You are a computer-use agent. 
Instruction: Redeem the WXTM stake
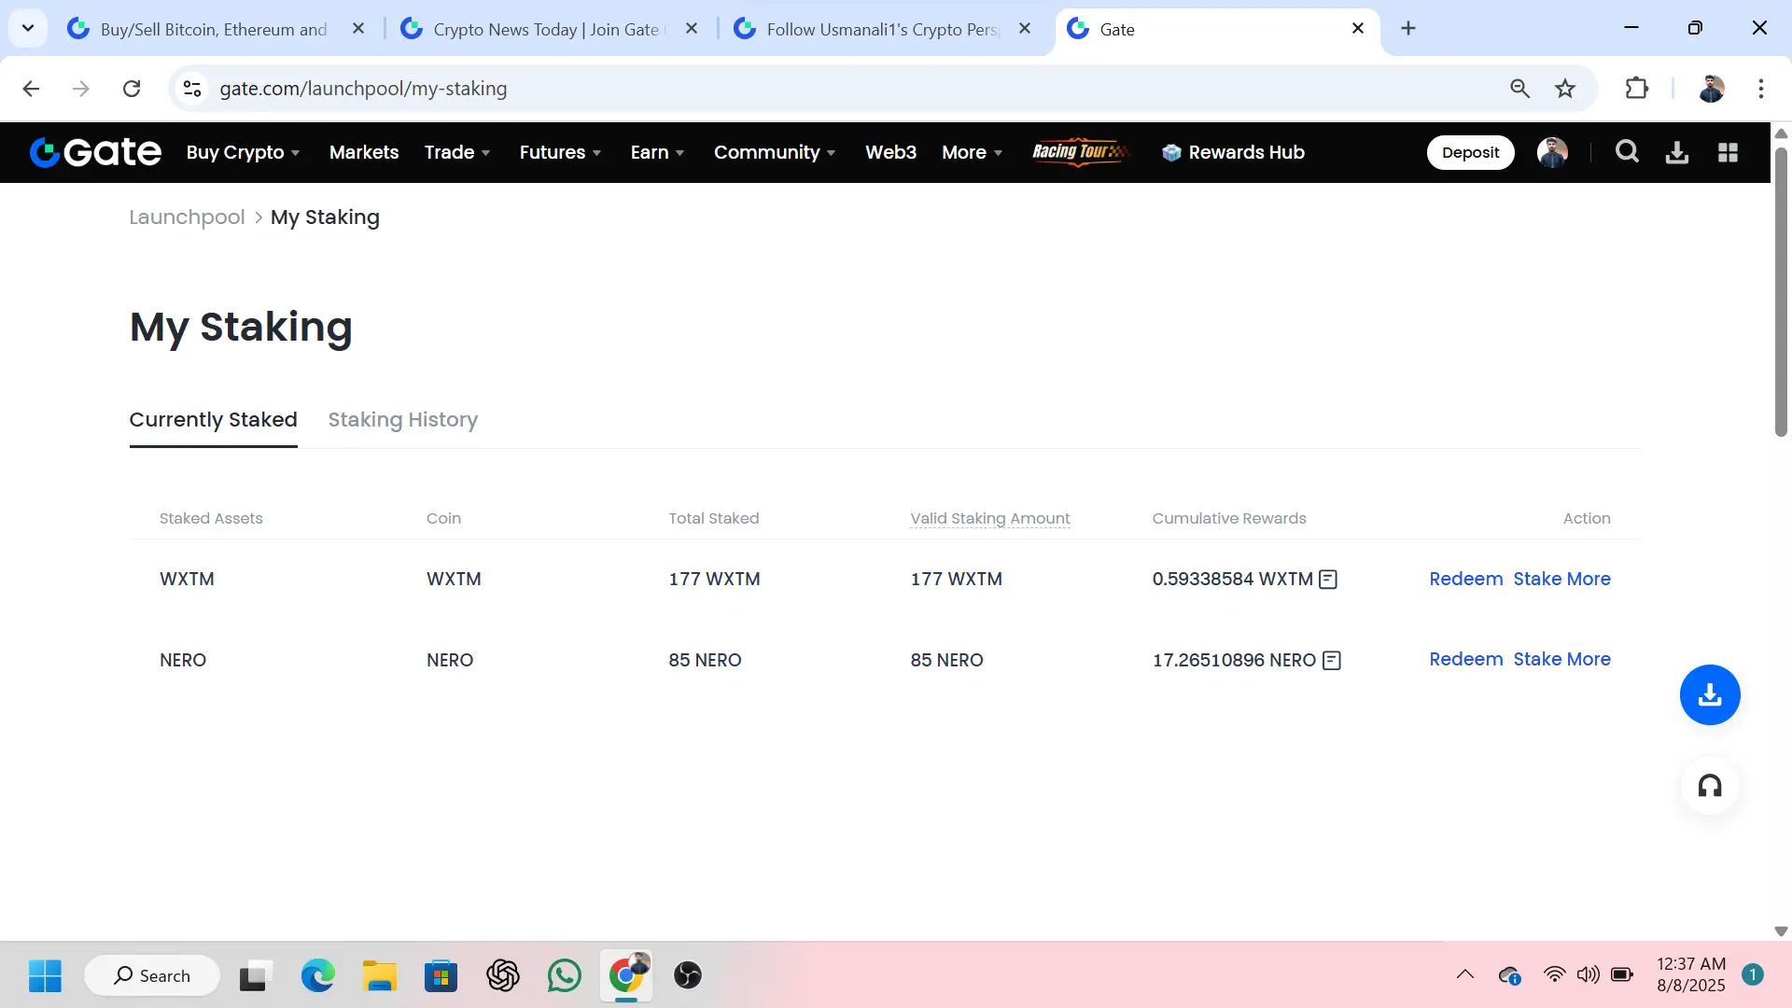[x=1465, y=579]
